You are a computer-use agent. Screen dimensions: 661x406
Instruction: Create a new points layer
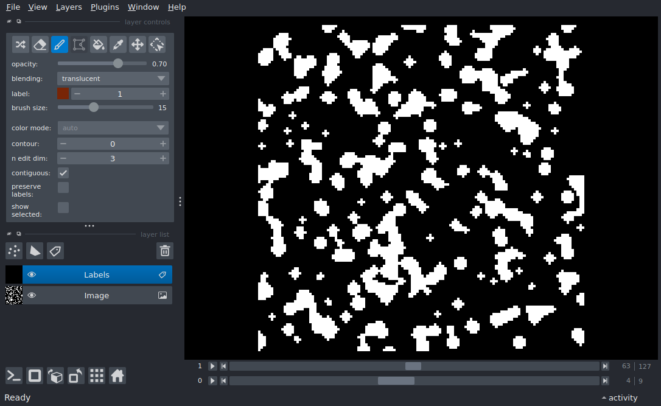coord(14,251)
